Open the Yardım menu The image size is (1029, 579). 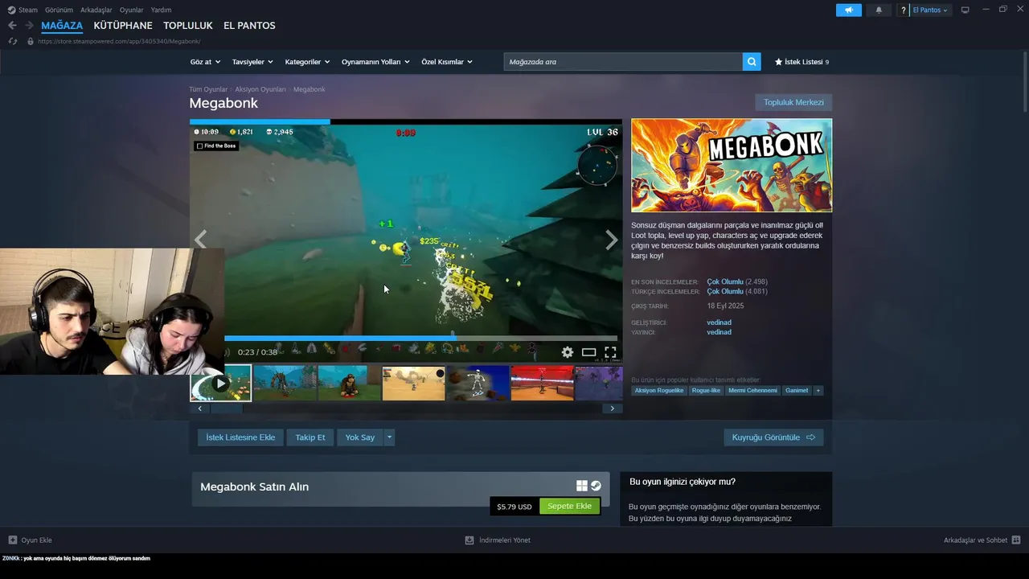(161, 10)
